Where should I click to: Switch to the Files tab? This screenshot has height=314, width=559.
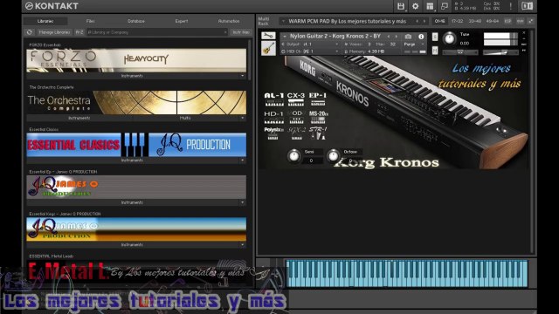[91, 21]
